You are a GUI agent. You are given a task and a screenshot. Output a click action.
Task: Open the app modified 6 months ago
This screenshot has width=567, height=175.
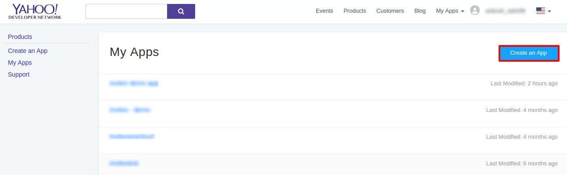pos(124,163)
